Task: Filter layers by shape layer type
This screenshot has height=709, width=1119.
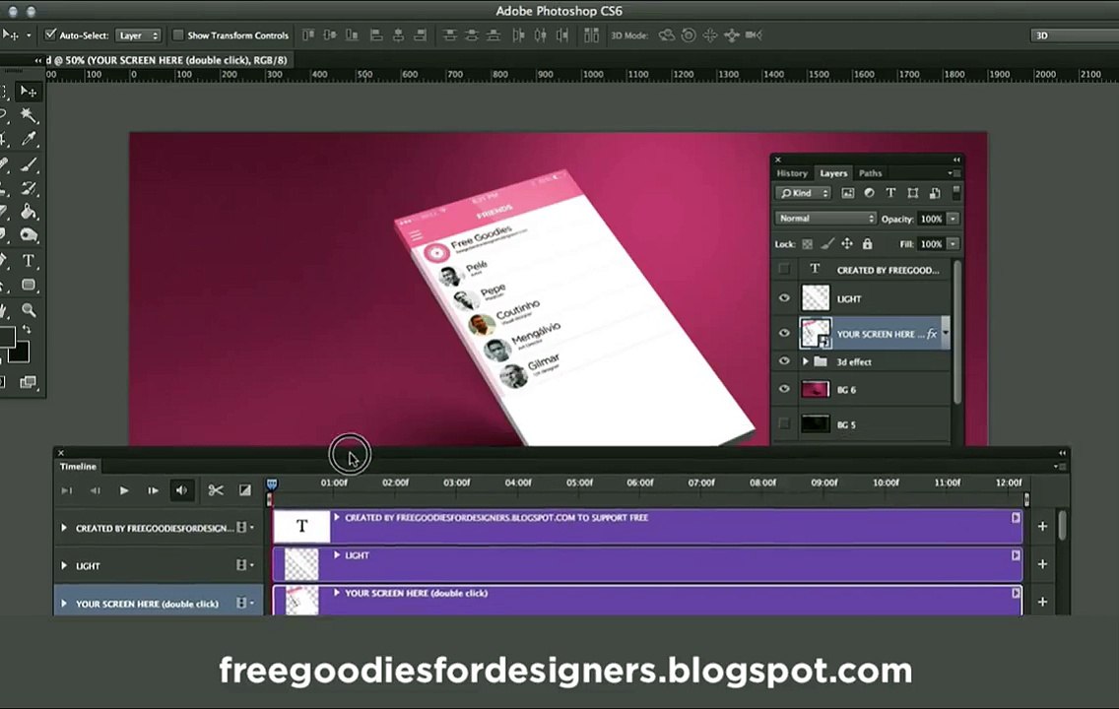Action: click(x=913, y=193)
